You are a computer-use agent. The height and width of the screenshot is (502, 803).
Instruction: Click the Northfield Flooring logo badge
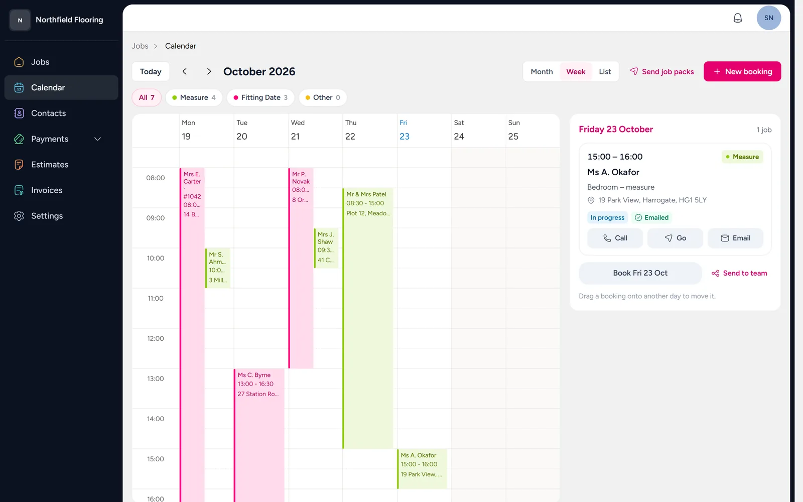20,20
